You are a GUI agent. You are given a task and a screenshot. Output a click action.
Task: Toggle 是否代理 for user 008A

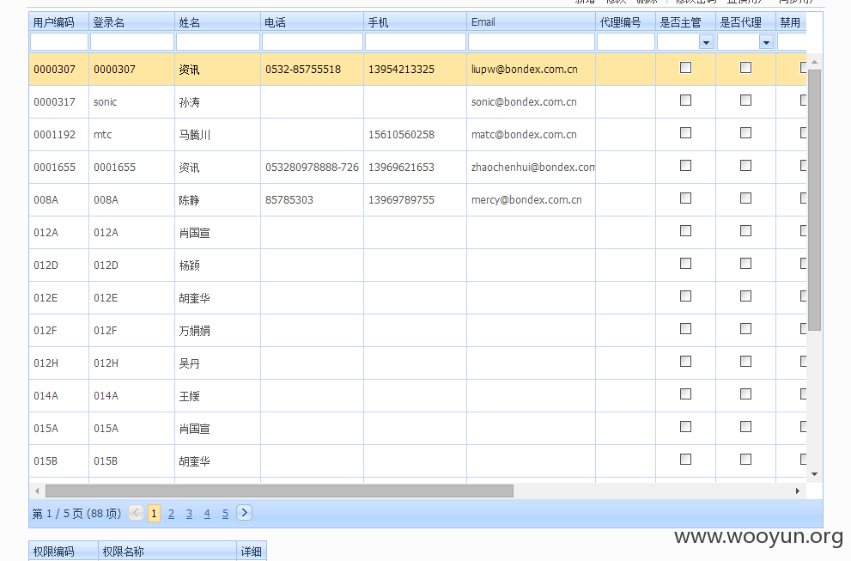pyautogui.click(x=745, y=198)
